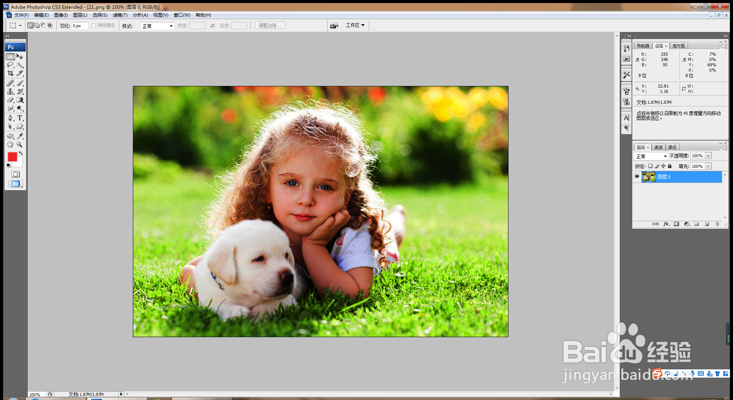The width and height of the screenshot is (733, 400).
Task: Open the marquee tool preset picker arrow
Action: tap(20, 26)
